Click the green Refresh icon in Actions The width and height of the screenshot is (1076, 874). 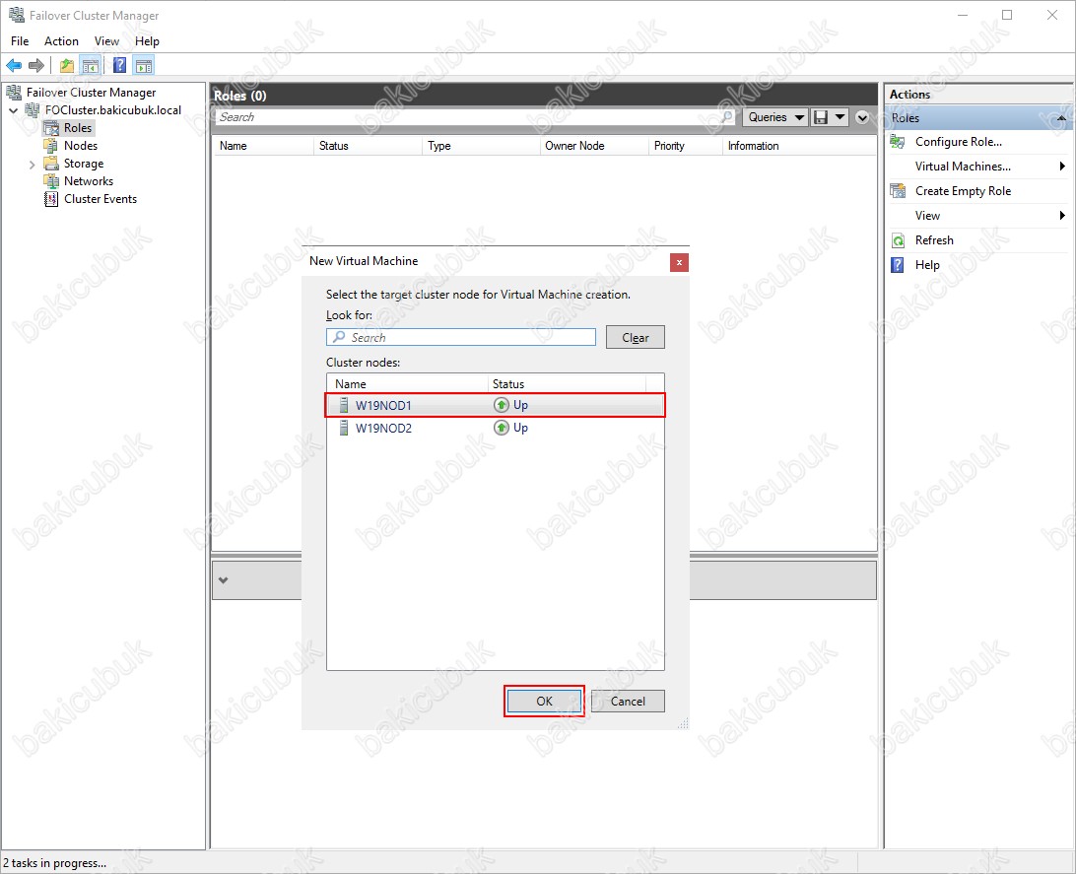coord(898,240)
